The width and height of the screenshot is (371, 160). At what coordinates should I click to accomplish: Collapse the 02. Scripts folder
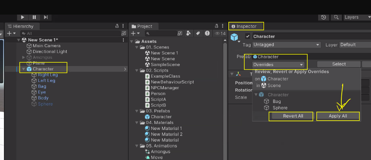click(137, 70)
